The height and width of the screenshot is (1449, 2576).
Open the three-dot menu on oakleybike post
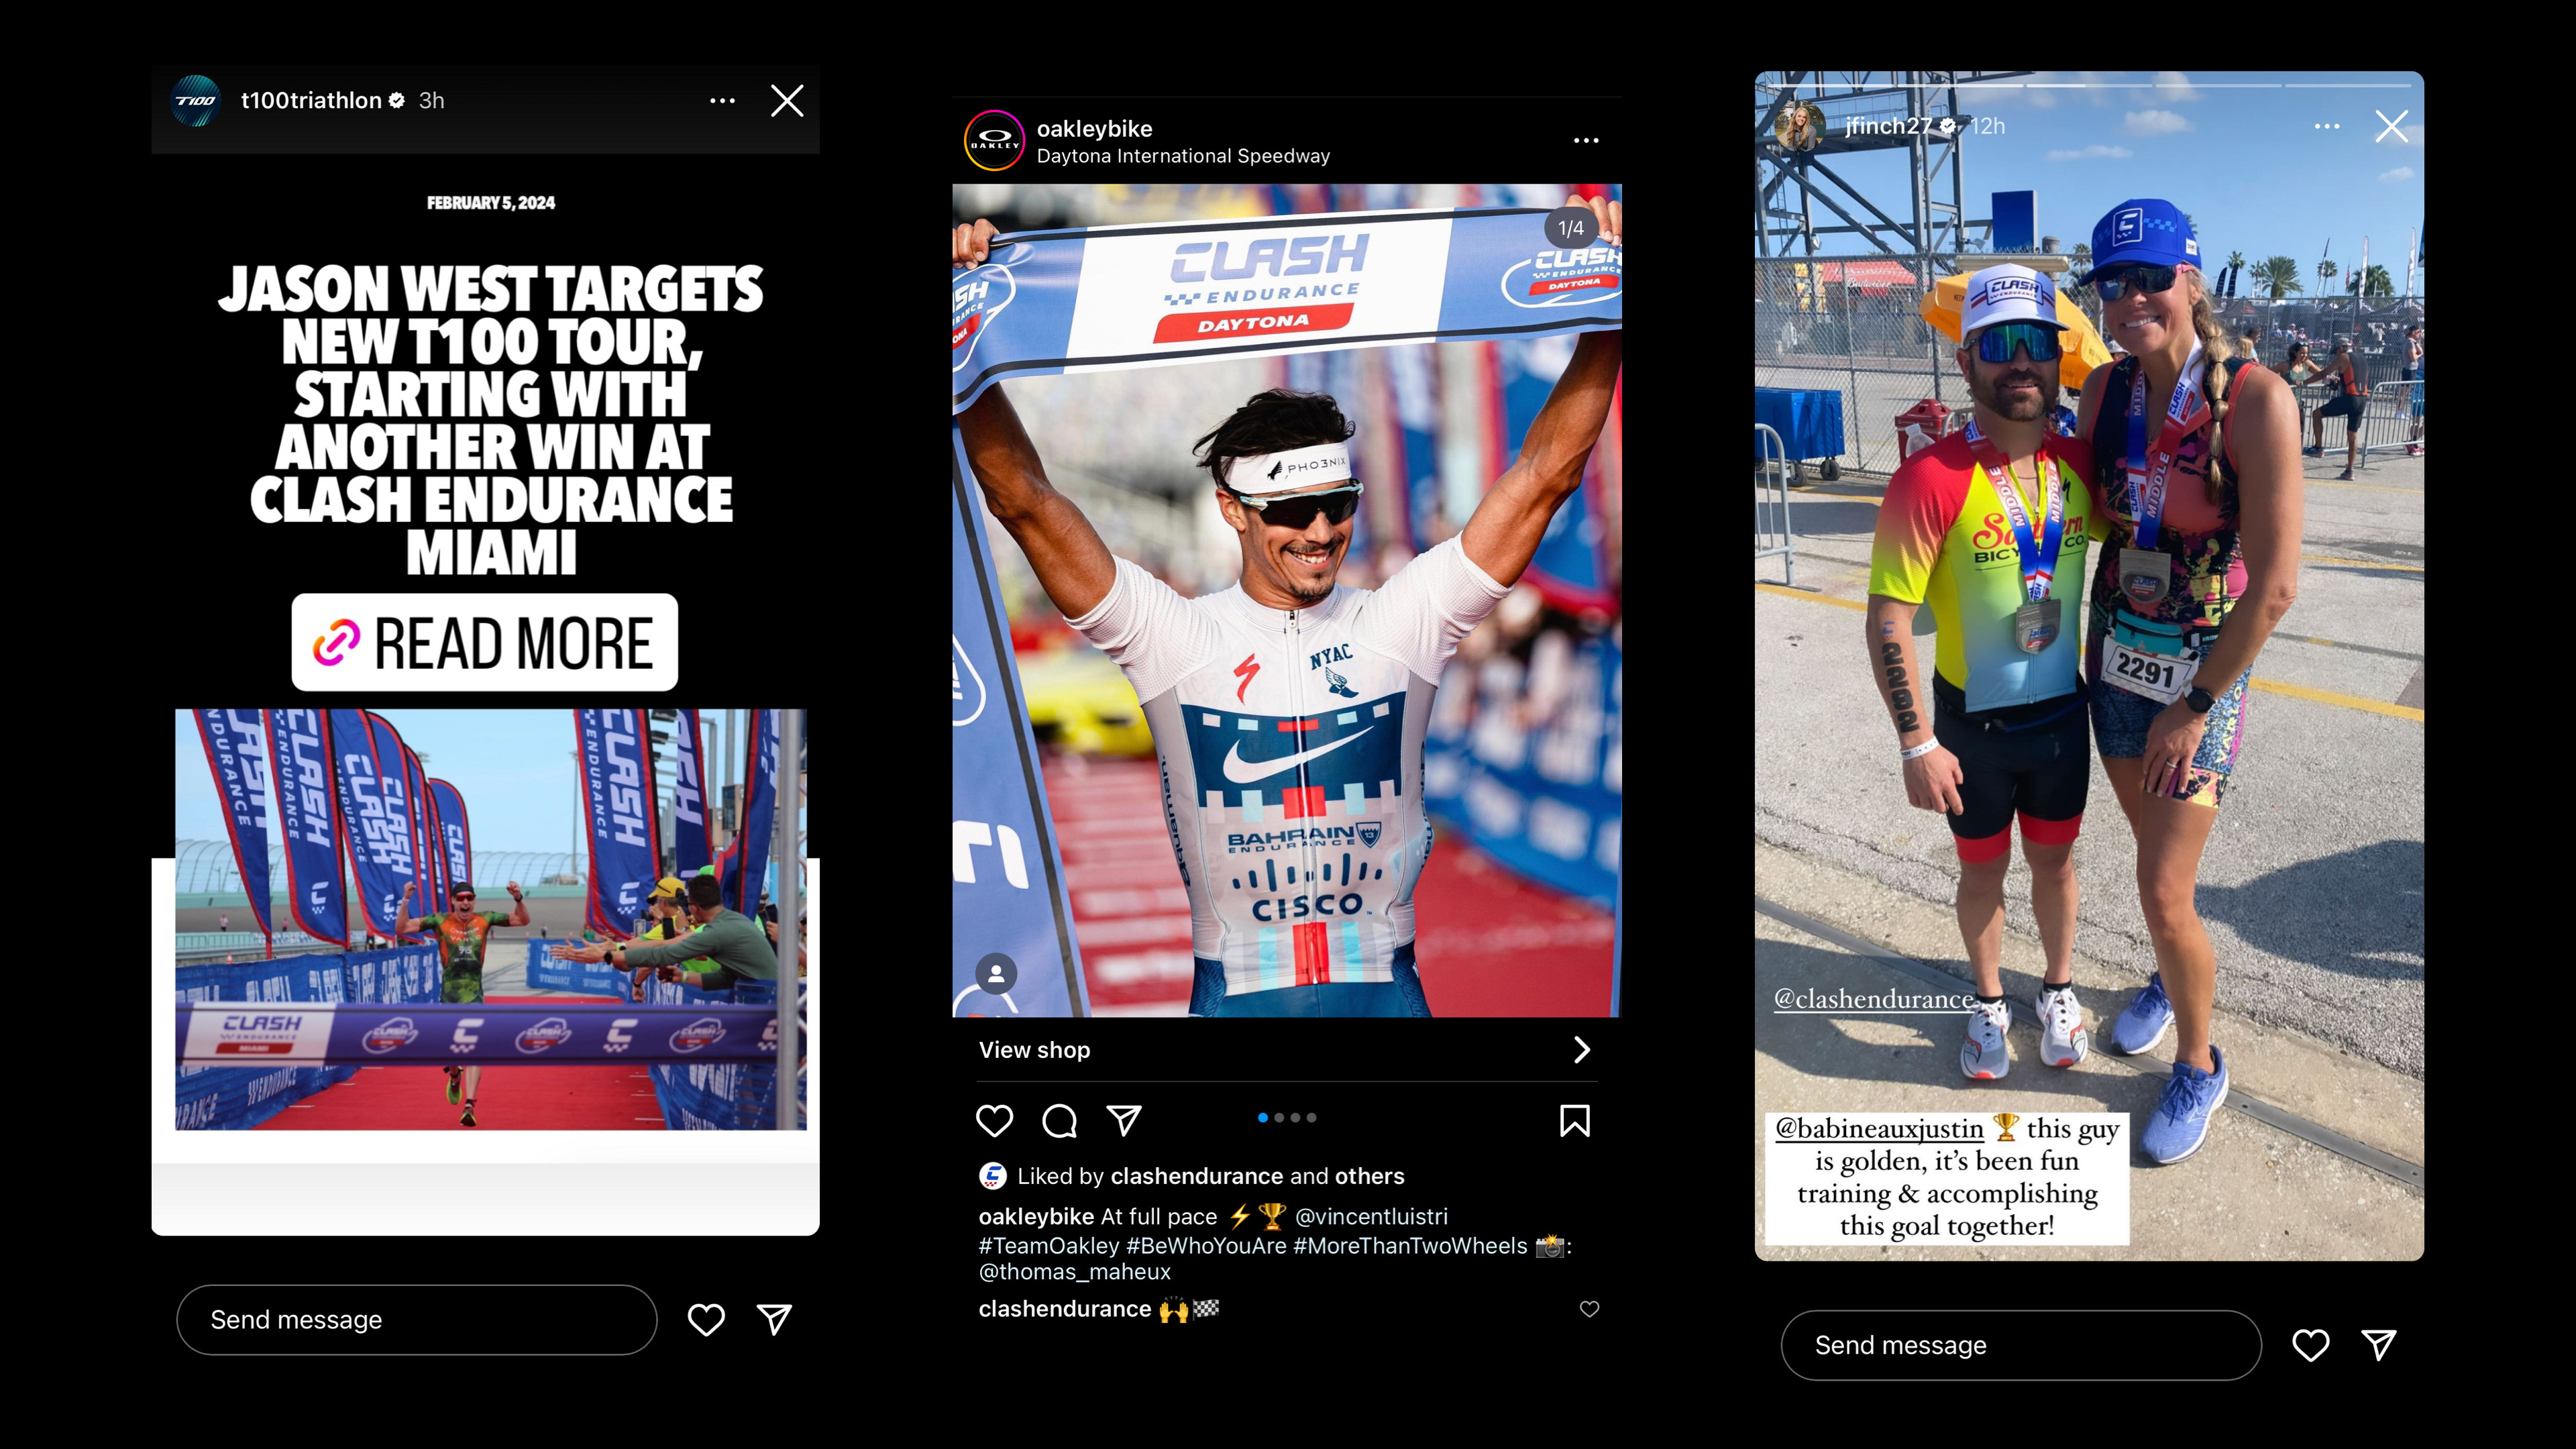(1586, 140)
